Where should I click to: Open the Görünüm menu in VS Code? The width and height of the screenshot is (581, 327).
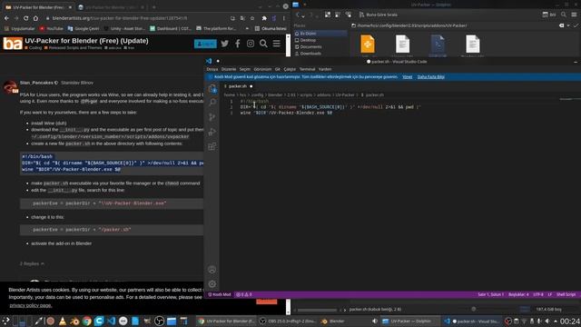pyautogui.click(x=262, y=69)
